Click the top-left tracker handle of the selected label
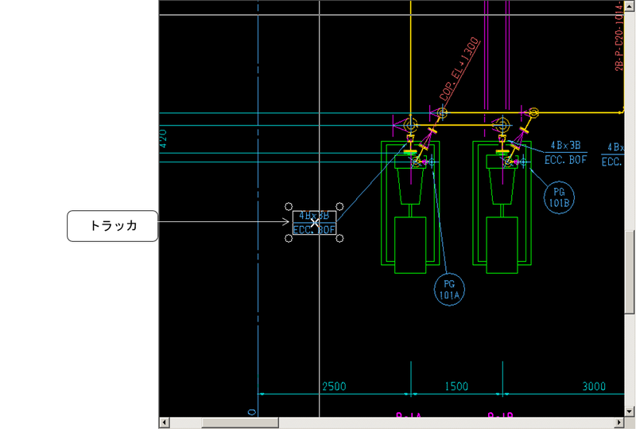The height and width of the screenshot is (429, 636). [x=288, y=205]
